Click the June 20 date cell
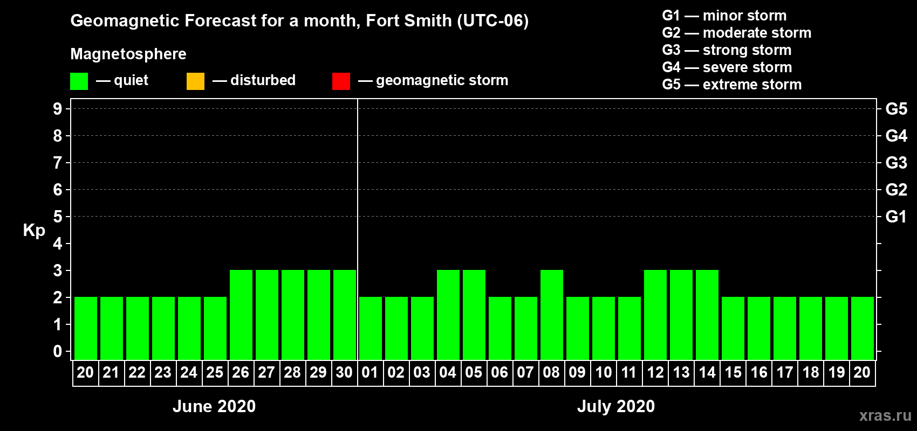 coord(85,373)
